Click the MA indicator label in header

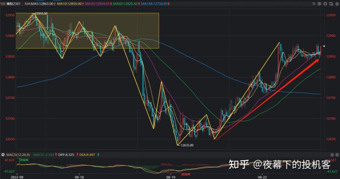point(27,4)
